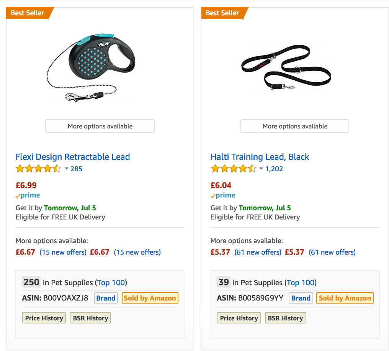The image size is (389, 351).
Task: Click More options available for the Halti lead
Action: pyautogui.click(x=294, y=126)
